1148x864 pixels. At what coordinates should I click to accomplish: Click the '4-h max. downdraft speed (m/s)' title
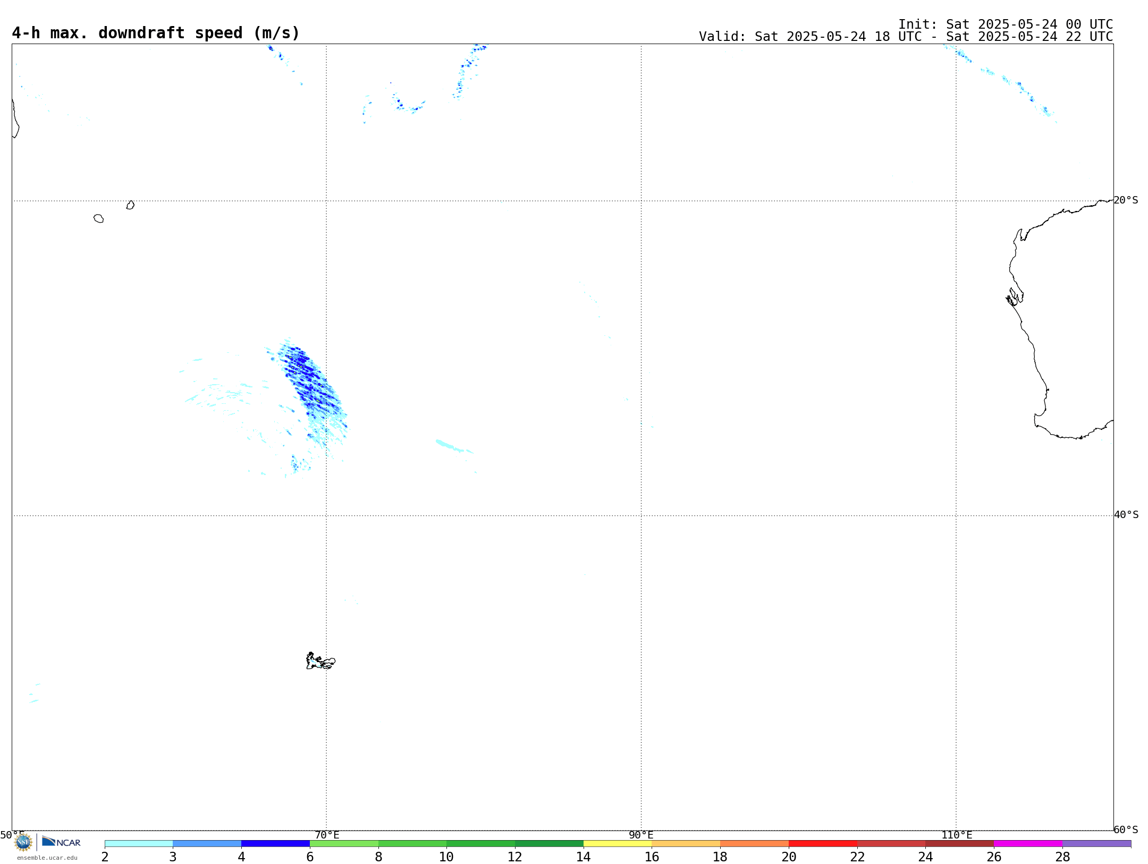click(x=156, y=33)
